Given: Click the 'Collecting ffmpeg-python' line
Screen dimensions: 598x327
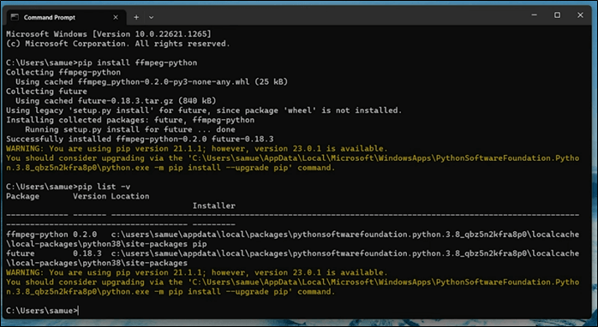Looking at the screenshot, I should coord(63,72).
